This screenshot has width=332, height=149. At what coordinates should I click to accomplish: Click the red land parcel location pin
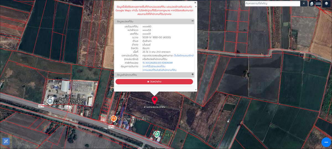tap(154, 100)
